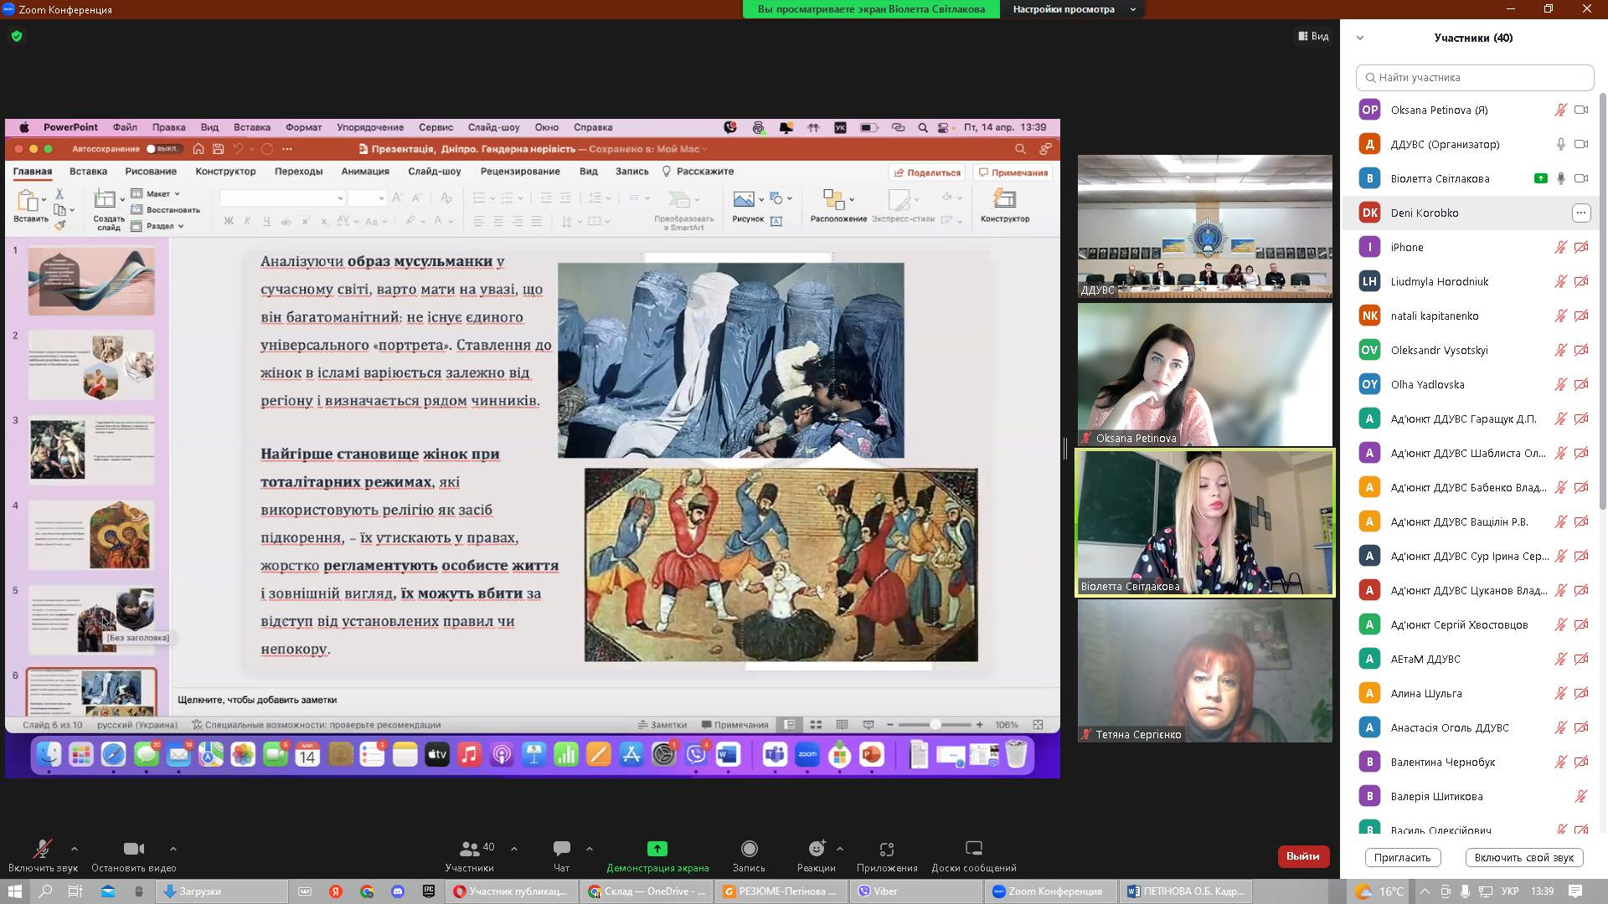
Task: Open the Reactions (Реакции) smiley icon
Action: pos(816,850)
